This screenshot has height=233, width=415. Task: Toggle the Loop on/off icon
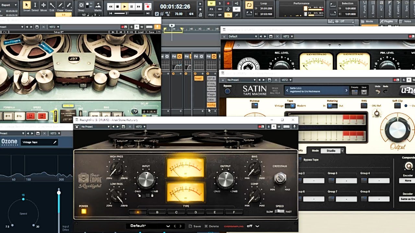(x=249, y=5)
